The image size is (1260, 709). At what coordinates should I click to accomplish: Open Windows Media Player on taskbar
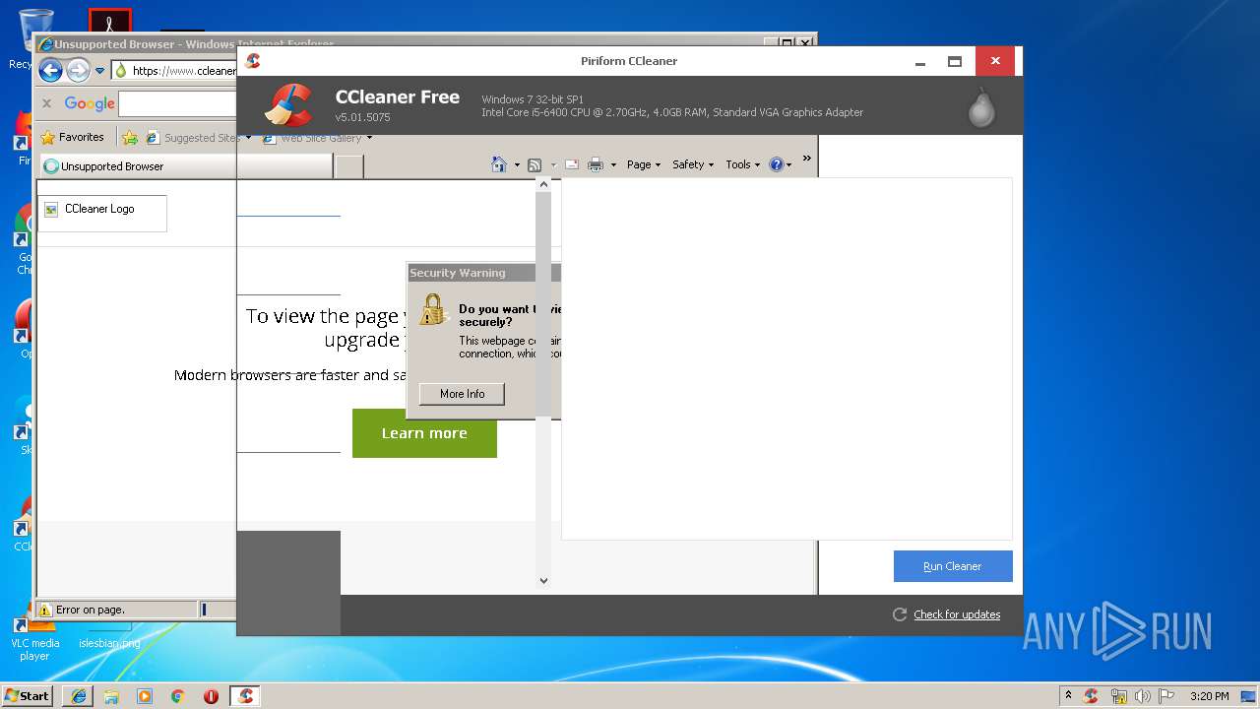click(145, 696)
